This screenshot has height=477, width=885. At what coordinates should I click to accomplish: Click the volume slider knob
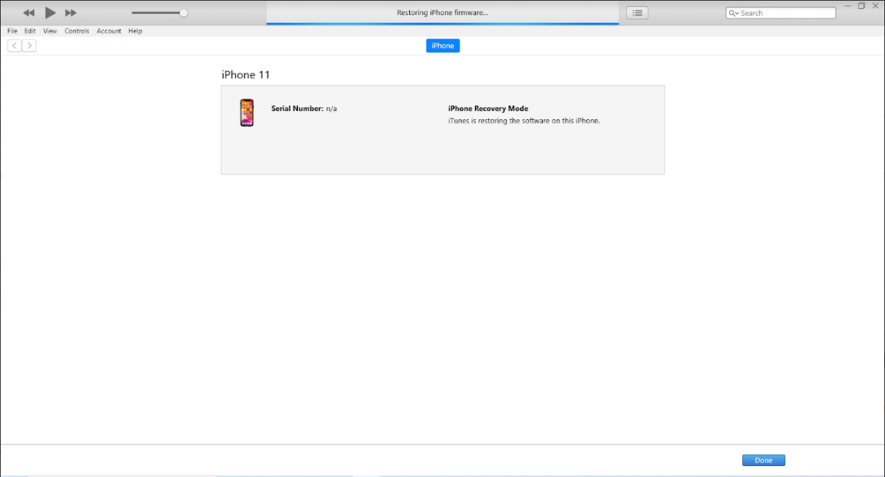click(183, 12)
